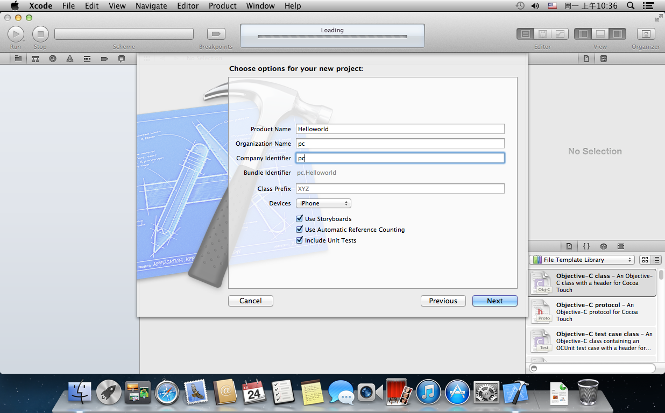This screenshot has height=413, width=665.
Task: Open the Apple menu
Action: [x=15, y=6]
